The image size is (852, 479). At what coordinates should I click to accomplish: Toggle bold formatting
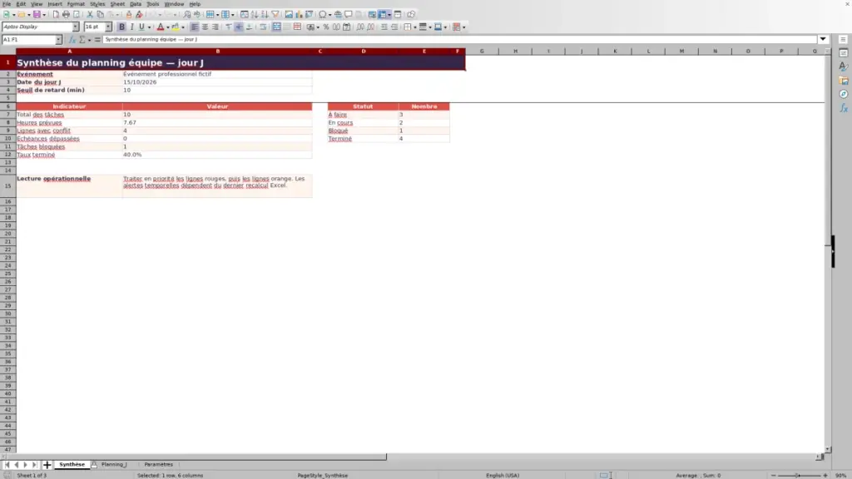121,27
